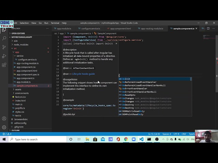Switch to the app-routing.module.ts tab
The image size is (218, 163).
tap(152, 29)
